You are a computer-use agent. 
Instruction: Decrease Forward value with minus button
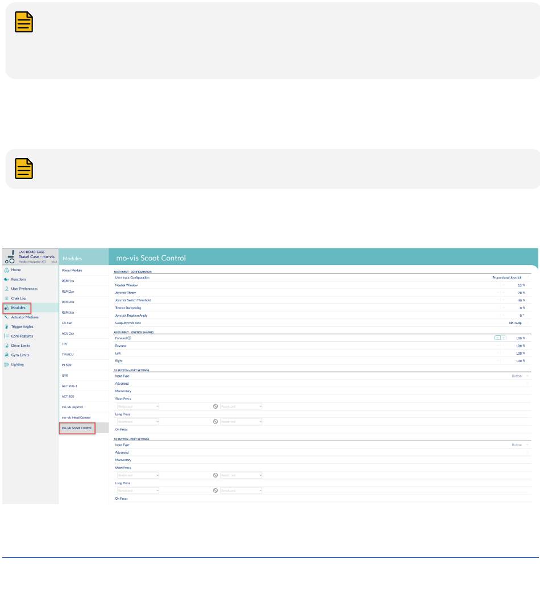pyautogui.click(x=497, y=338)
